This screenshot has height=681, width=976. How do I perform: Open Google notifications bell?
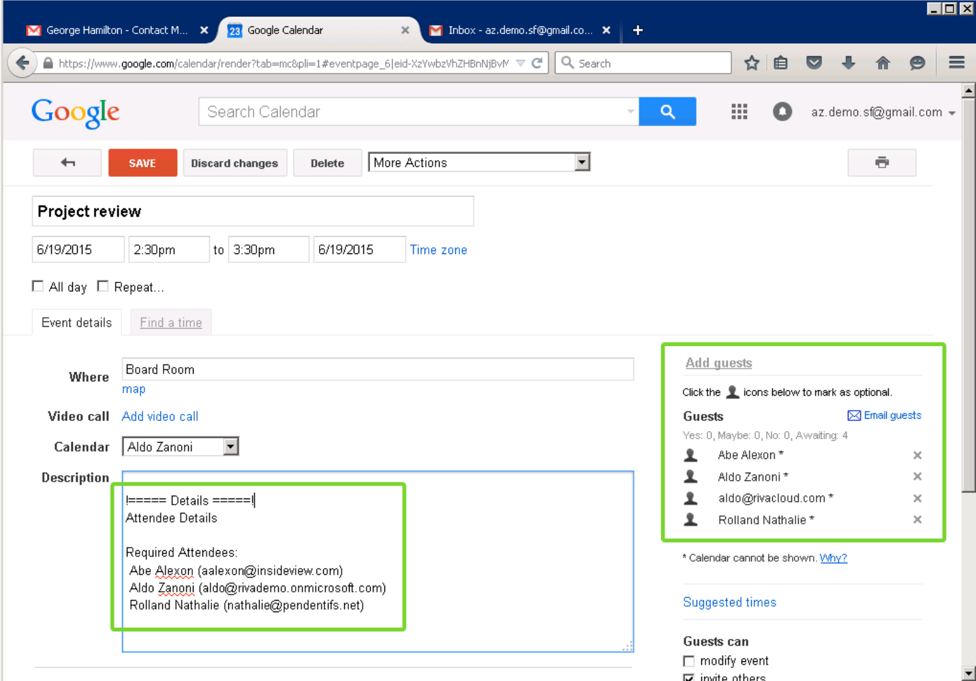[x=782, y=112]
